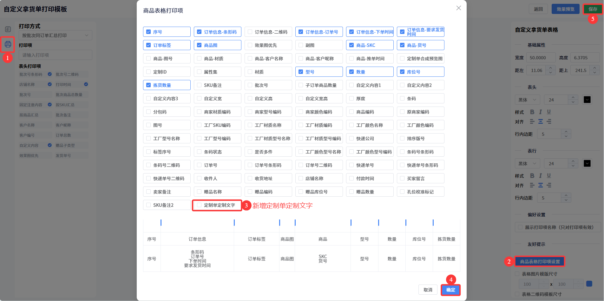Enable the 定制单定制文字 checkbox
Screen dimensions: 604x301
(200, 205)
